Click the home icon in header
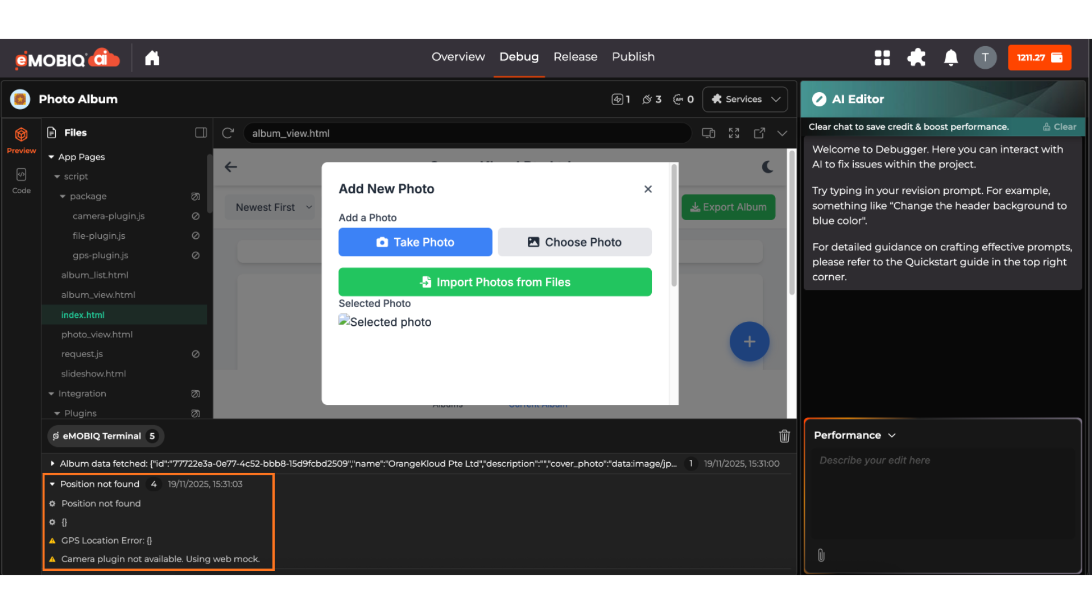Viewport: 1092px width, 614px height. [152, 57]
